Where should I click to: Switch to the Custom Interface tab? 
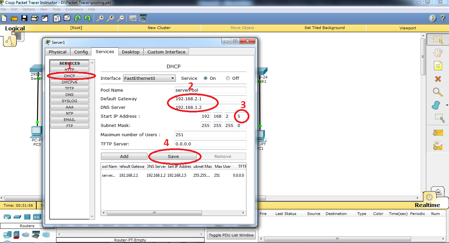pyautogui.click(x=166, y=52)
